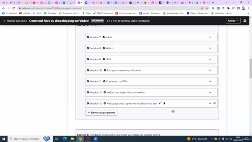Switch to the red YouTube tab

coord(35,3)
